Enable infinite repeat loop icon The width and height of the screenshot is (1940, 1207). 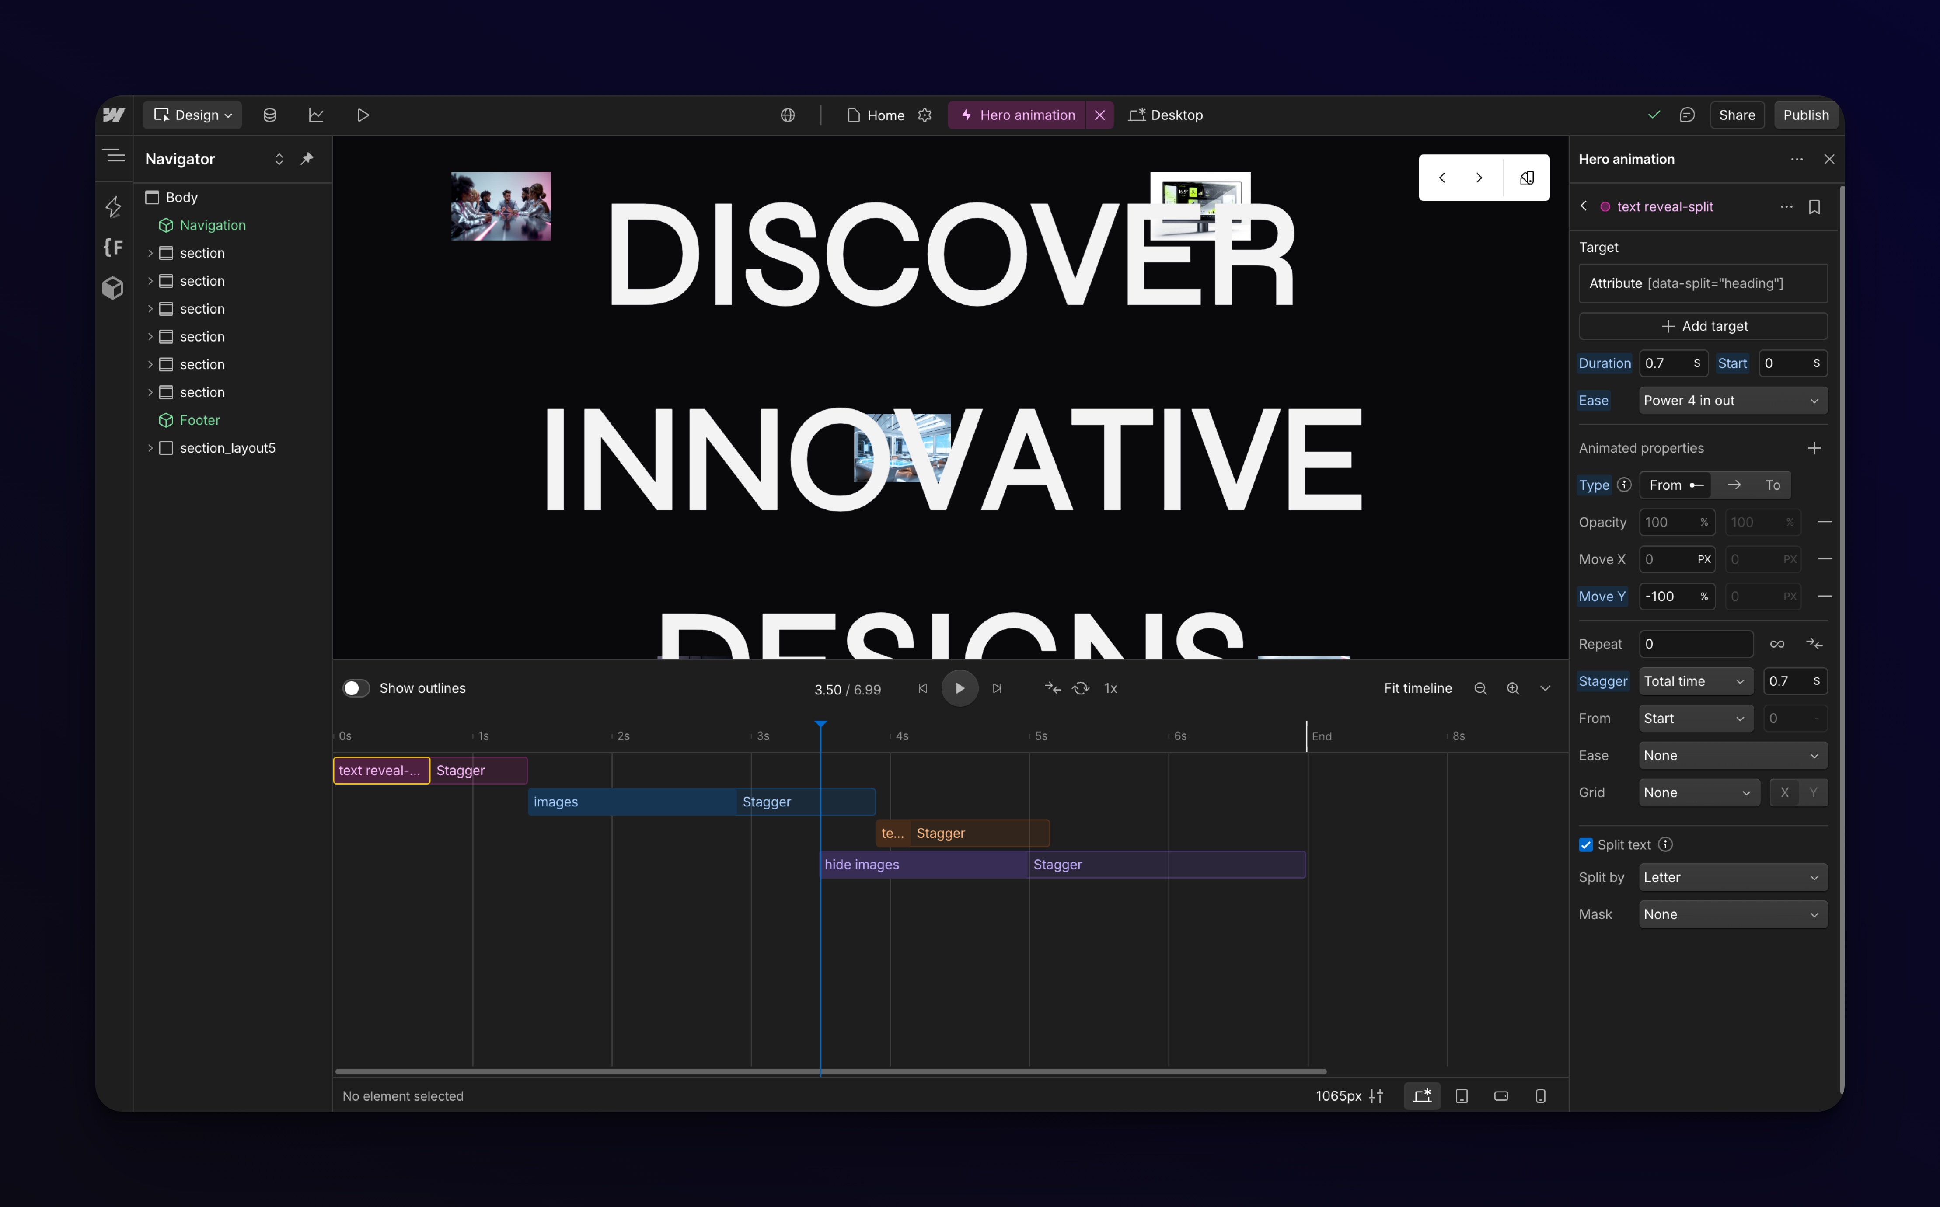(x=1776, y=644)
